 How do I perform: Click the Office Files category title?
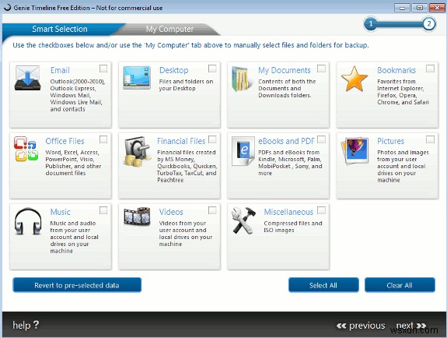[65, 141]
